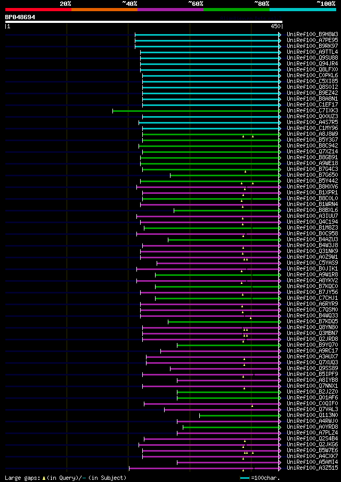Image resolution: width=341 pixels, height=482 pixels.
Task: Select the UniRef100_C1MY96 label
Action: click(x=312, y=128)
